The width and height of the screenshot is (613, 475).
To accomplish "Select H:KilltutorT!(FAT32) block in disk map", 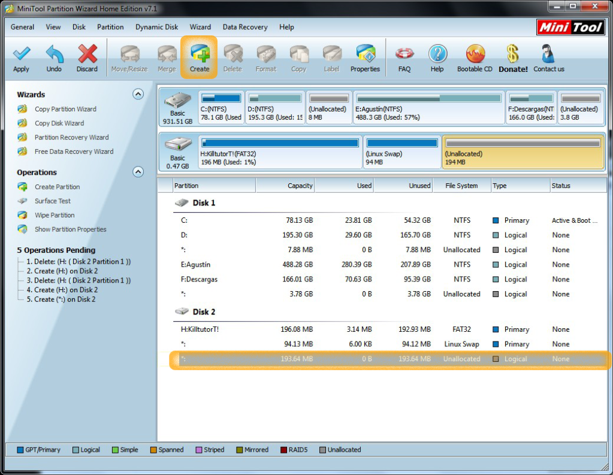I will (x=280, y=153).
